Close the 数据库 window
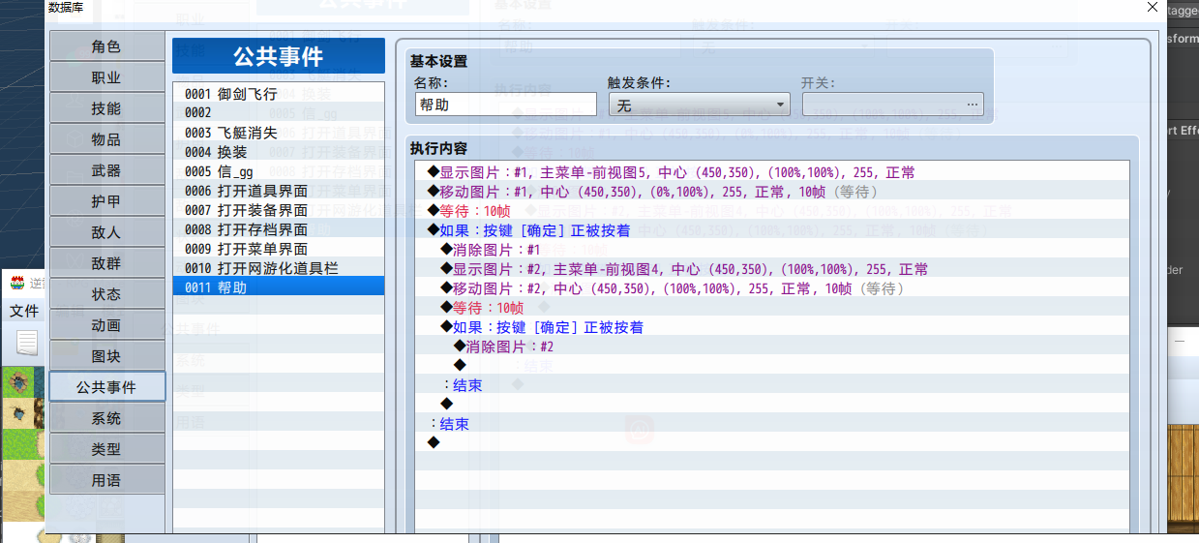This screenshot has height=543, width=1199. (x=1153, y=8)
